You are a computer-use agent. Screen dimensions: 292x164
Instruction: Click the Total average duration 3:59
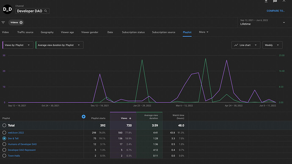(x=155, y=126)
